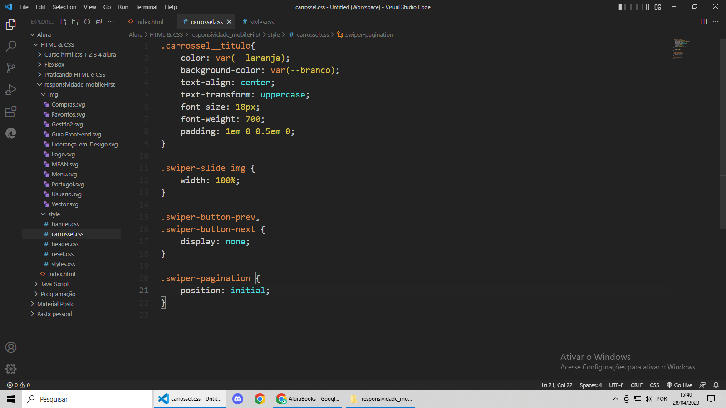Open the Run and Debug view
The width and height of the screenshot is (726, 408).
point(11,90)
